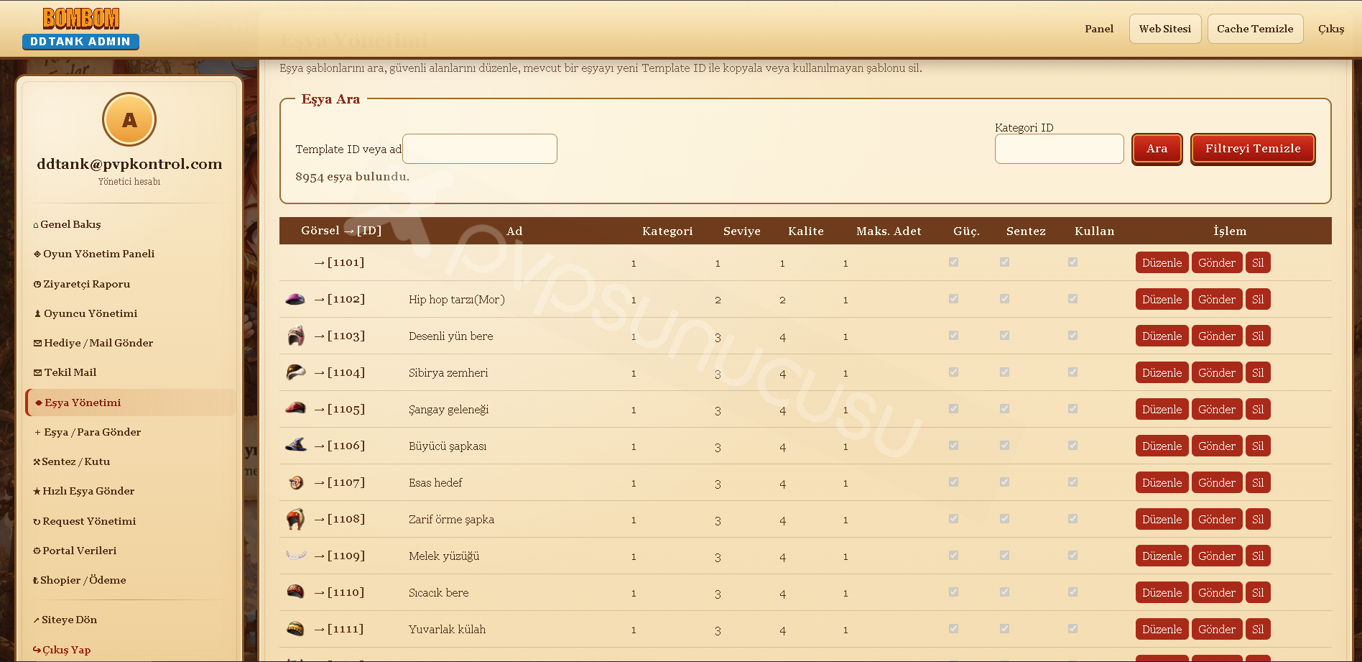Screen dimensions: 1362x662
Task: Click Cache Temizle in the top bar
Action: [x=1255, y=29]
